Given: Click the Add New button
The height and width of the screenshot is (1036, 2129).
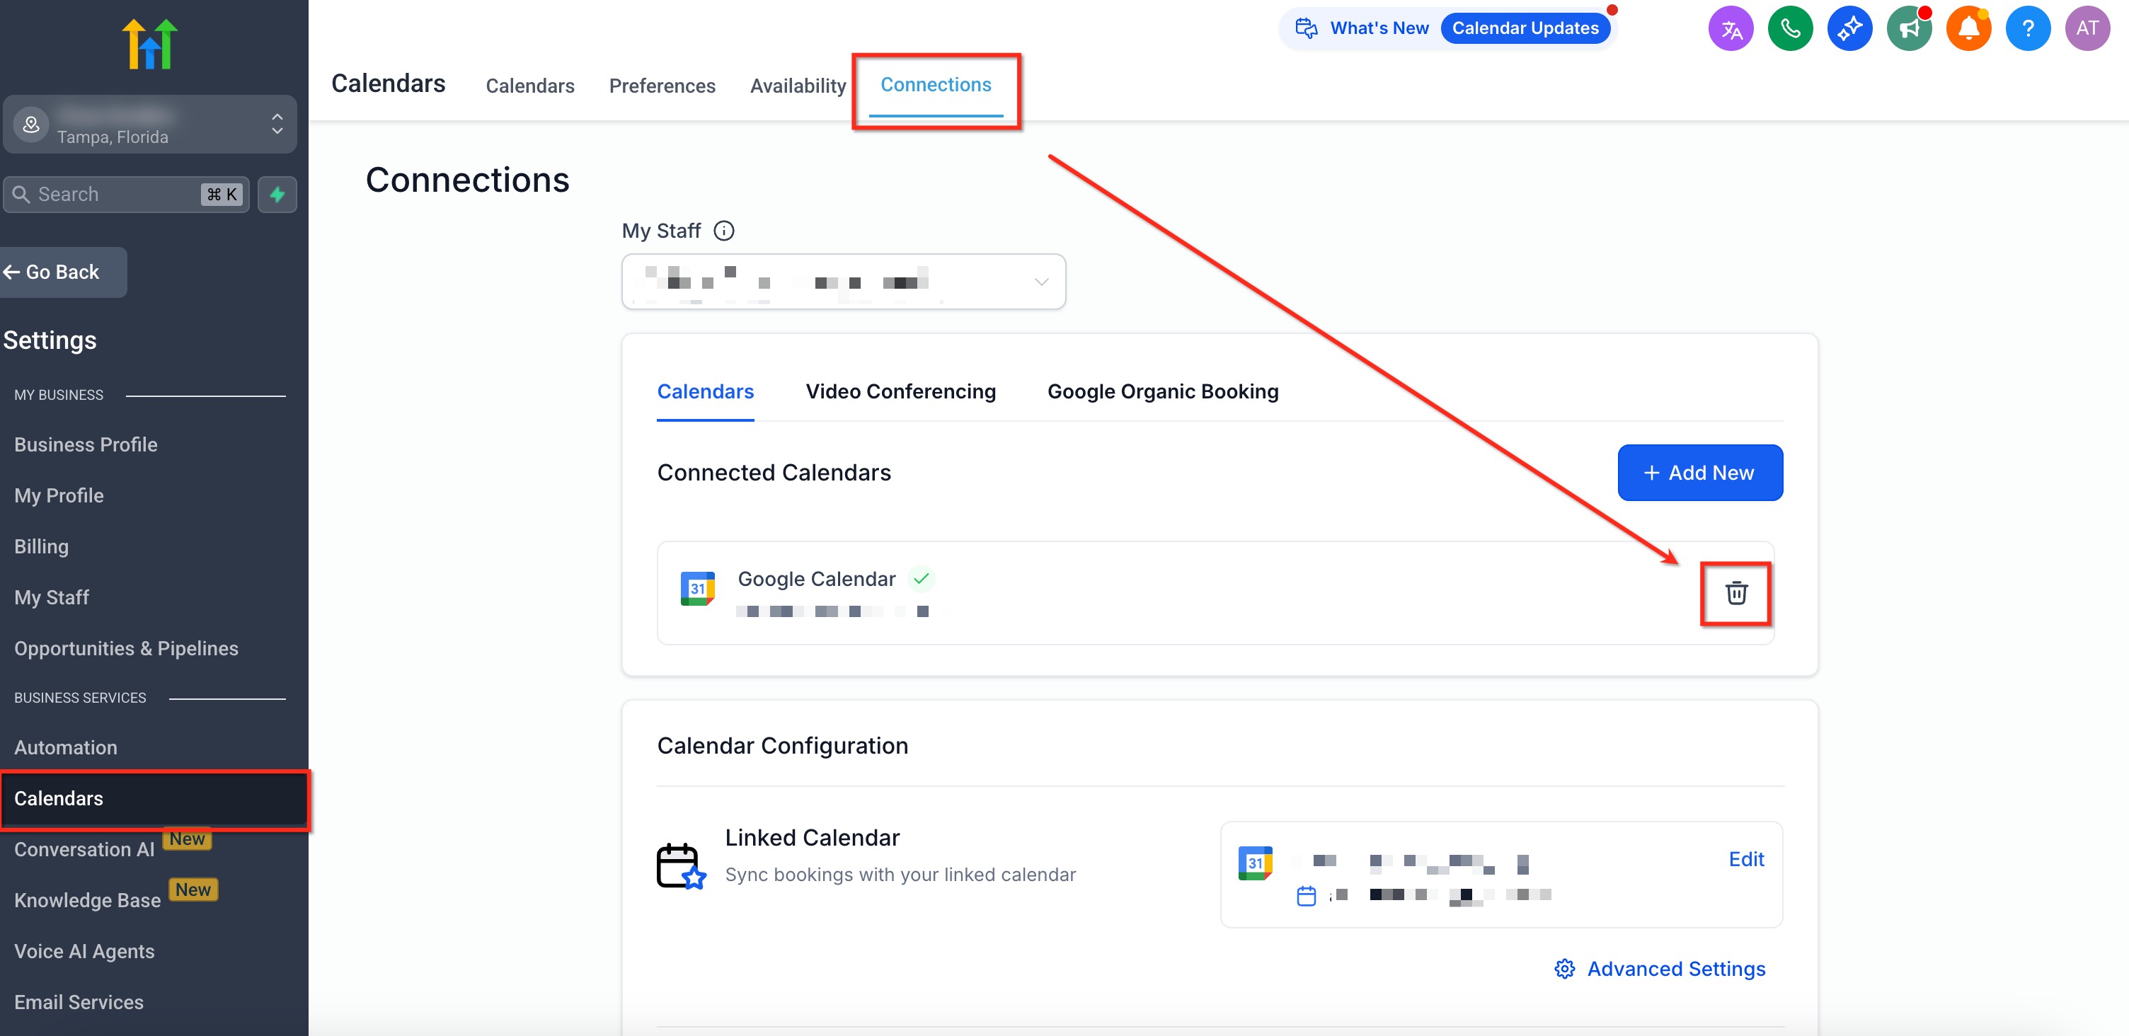Looking at the screenshot, I should coord(1699,473).
